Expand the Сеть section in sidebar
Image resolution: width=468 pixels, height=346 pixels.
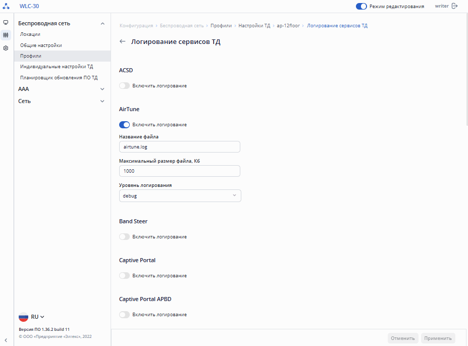point(62,101)
